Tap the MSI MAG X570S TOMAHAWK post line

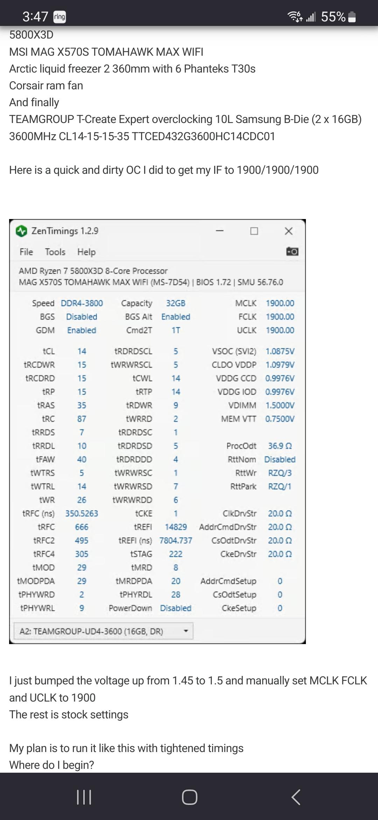click(106, 52)
